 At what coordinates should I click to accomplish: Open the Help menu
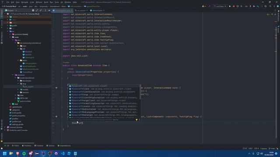point(75,2)
